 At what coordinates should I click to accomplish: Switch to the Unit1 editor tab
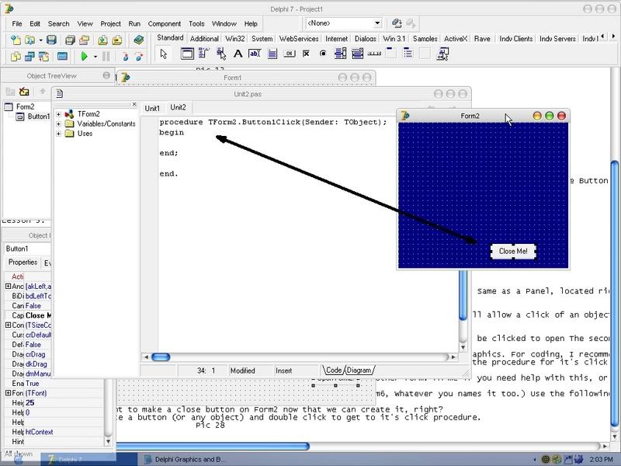point(152,108)
